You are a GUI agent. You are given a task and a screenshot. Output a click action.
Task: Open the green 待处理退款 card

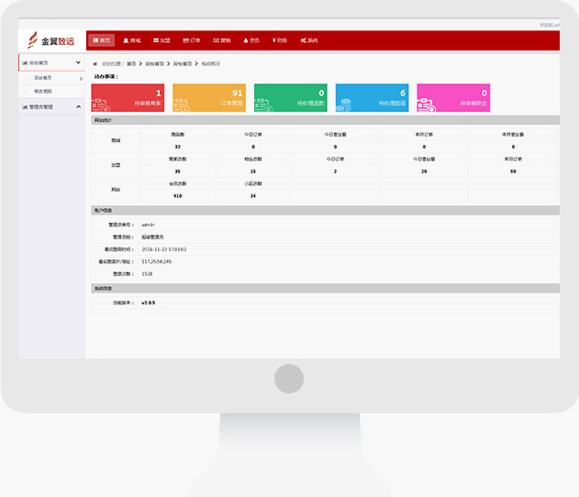click(x=290, y=98)
